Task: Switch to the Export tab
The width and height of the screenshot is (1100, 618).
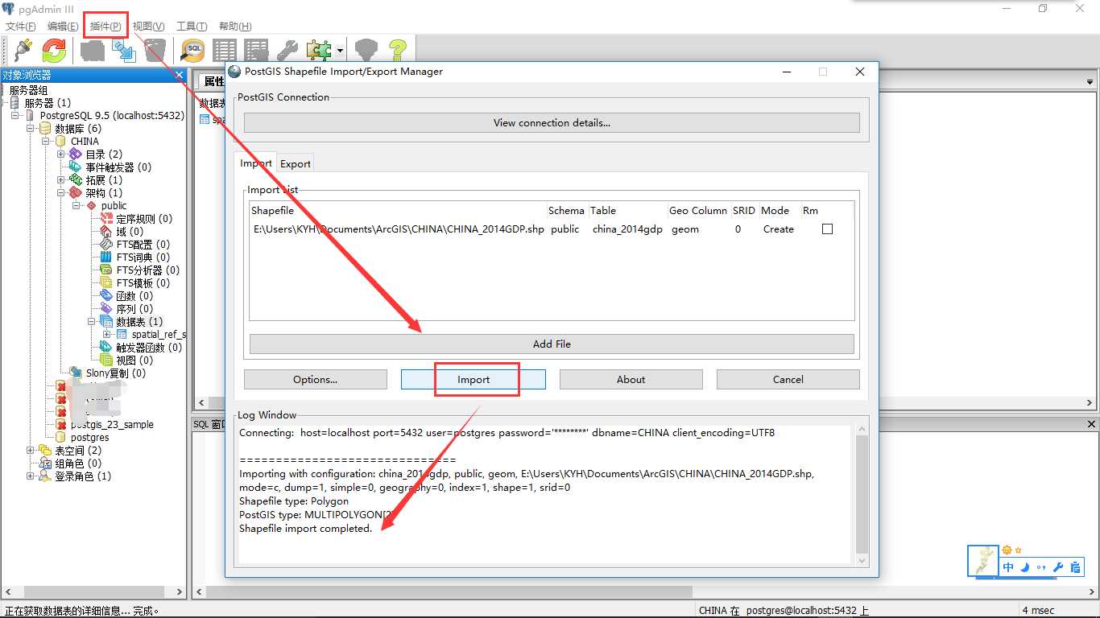Action: click(295, 163)
